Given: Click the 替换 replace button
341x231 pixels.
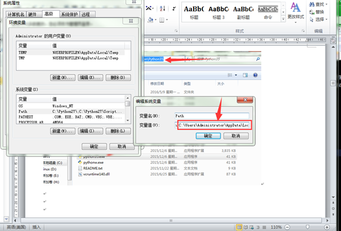Looking at the screenshot, I should click(x=317, y=12).
